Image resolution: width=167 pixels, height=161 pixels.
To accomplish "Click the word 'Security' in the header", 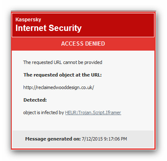I will (65, 28).
